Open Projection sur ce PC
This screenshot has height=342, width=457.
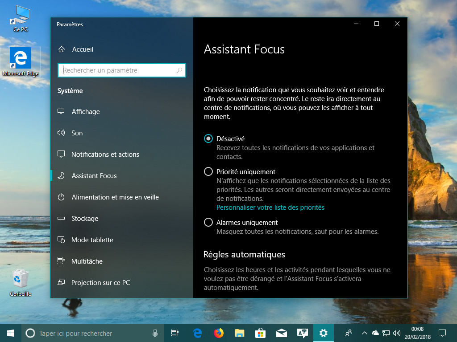tap(100, 283)
